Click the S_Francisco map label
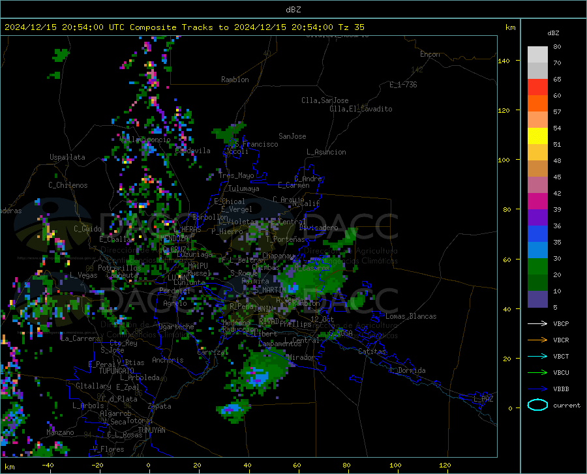The width and height of the screenshot is (587, 474). [x=256, y=144]
